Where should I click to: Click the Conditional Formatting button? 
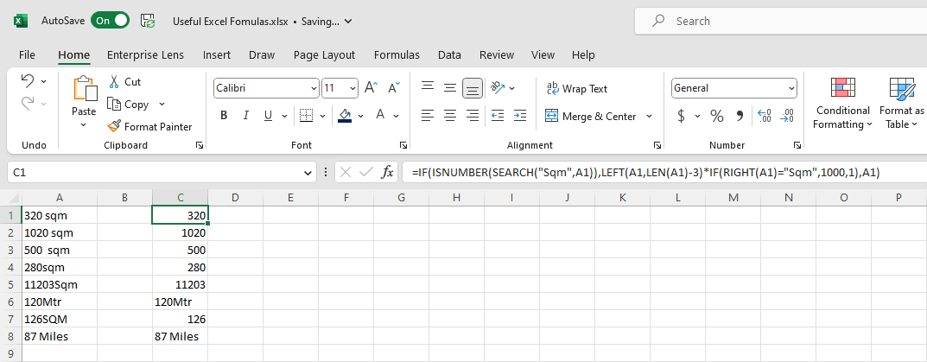842,104
